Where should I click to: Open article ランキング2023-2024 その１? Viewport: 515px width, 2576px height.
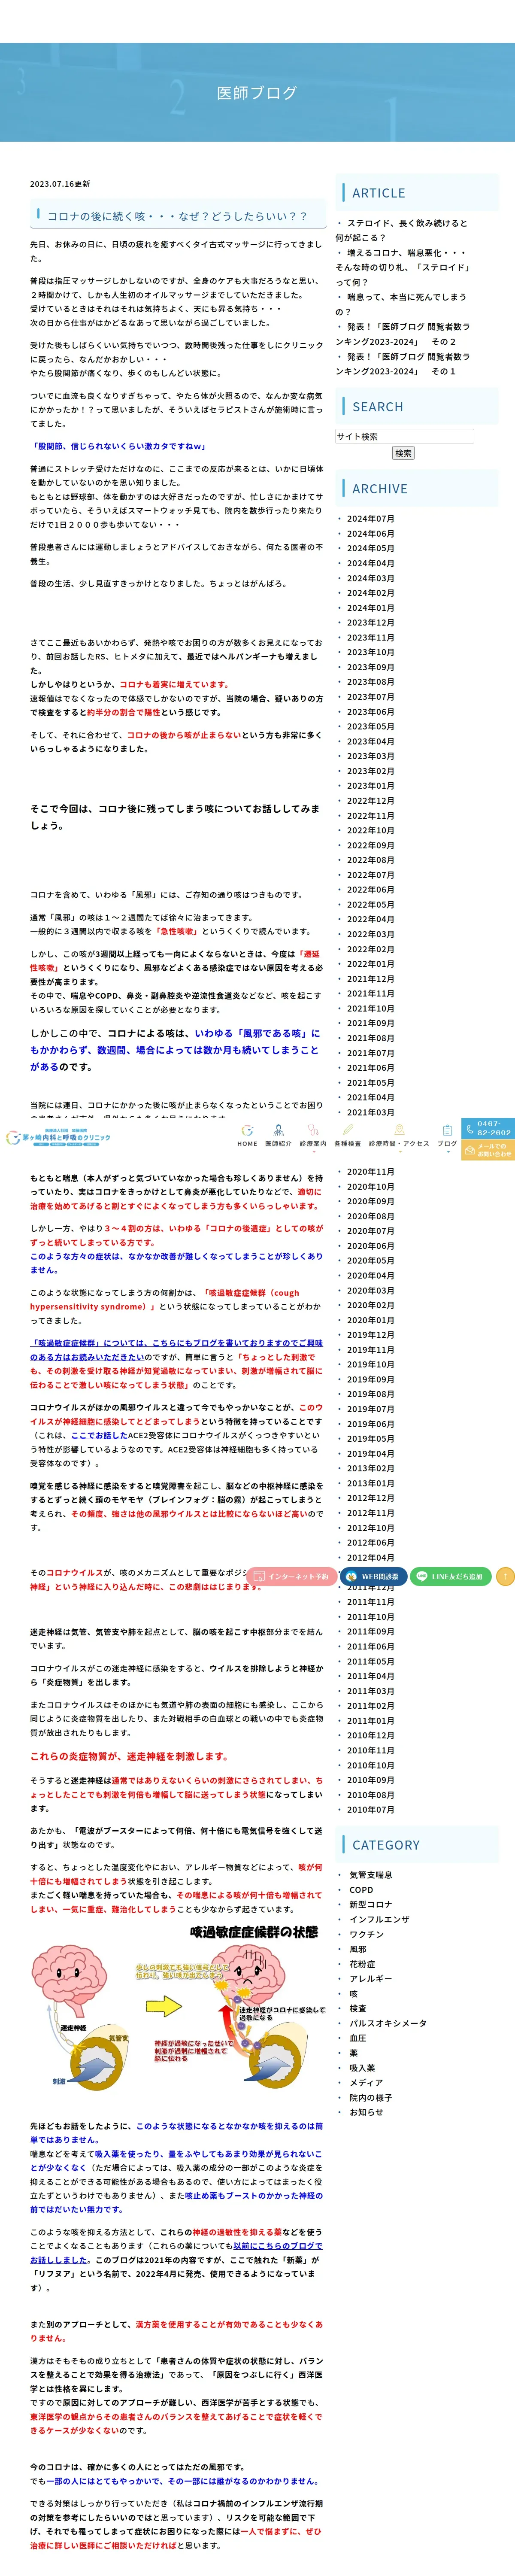coord(402,364)
